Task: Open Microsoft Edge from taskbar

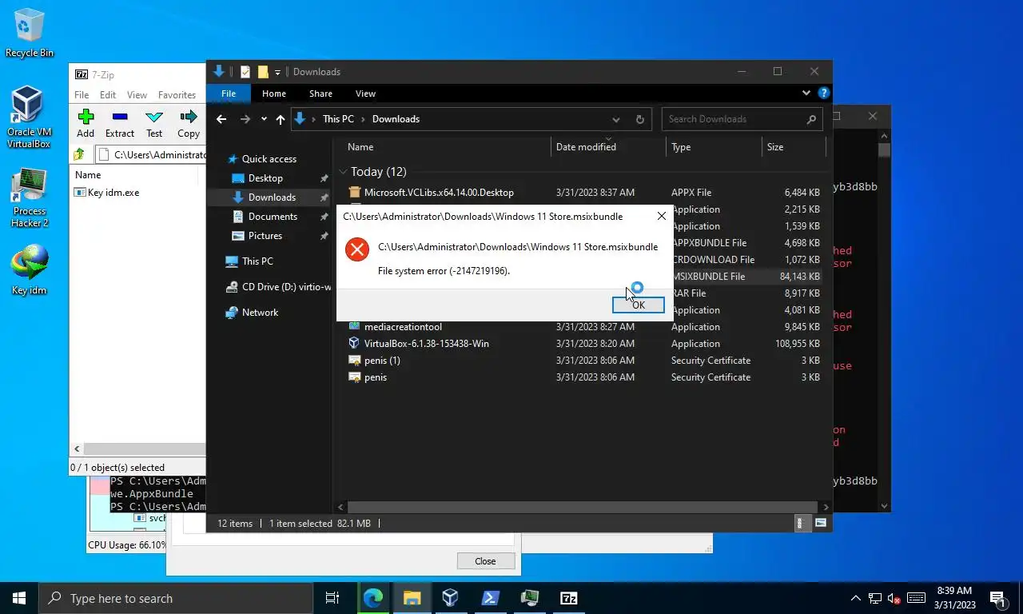Action: pyautogui.click(x=372, y=598)
